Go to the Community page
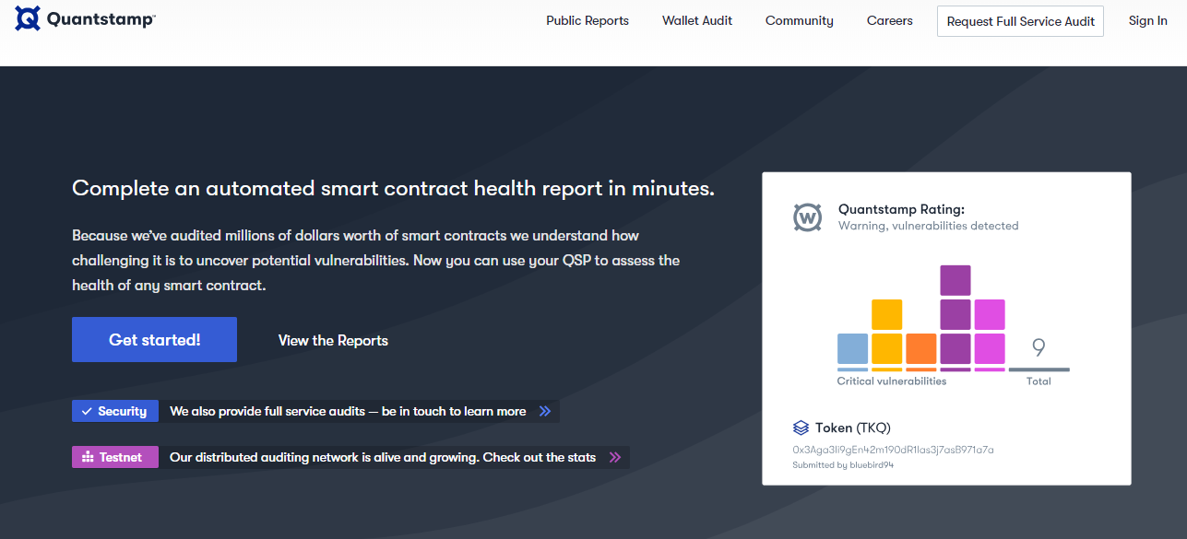This screenshot has width=1187, height=539. pos(800,20)
